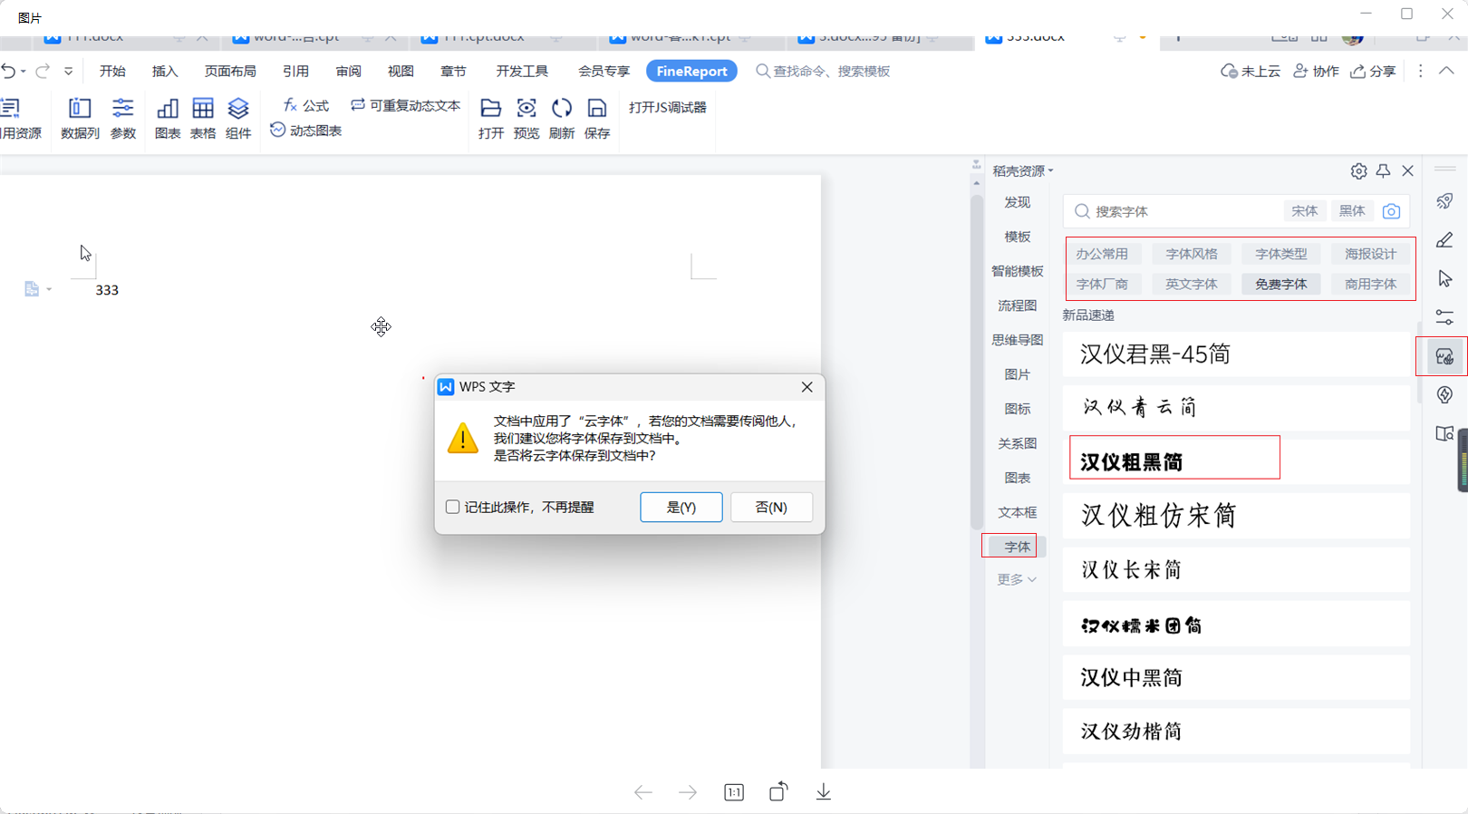Screen dimensions: 1468x814
Task: Click 否(N) in the dialog
Action: [x=771, y=507]
